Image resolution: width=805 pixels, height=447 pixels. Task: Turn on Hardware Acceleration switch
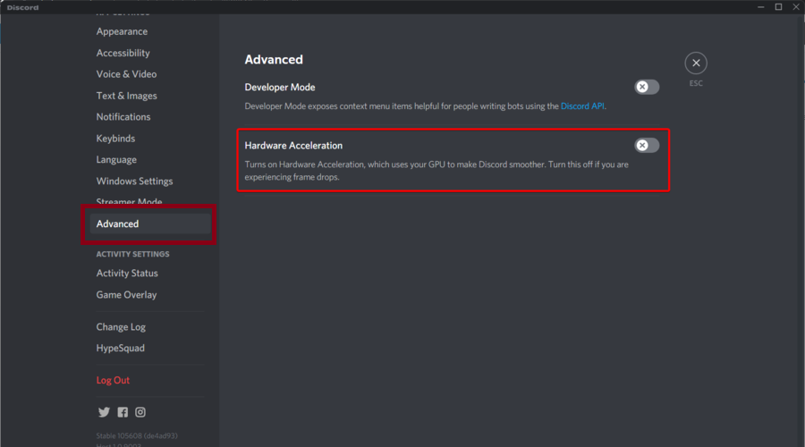tap(647, 146)
